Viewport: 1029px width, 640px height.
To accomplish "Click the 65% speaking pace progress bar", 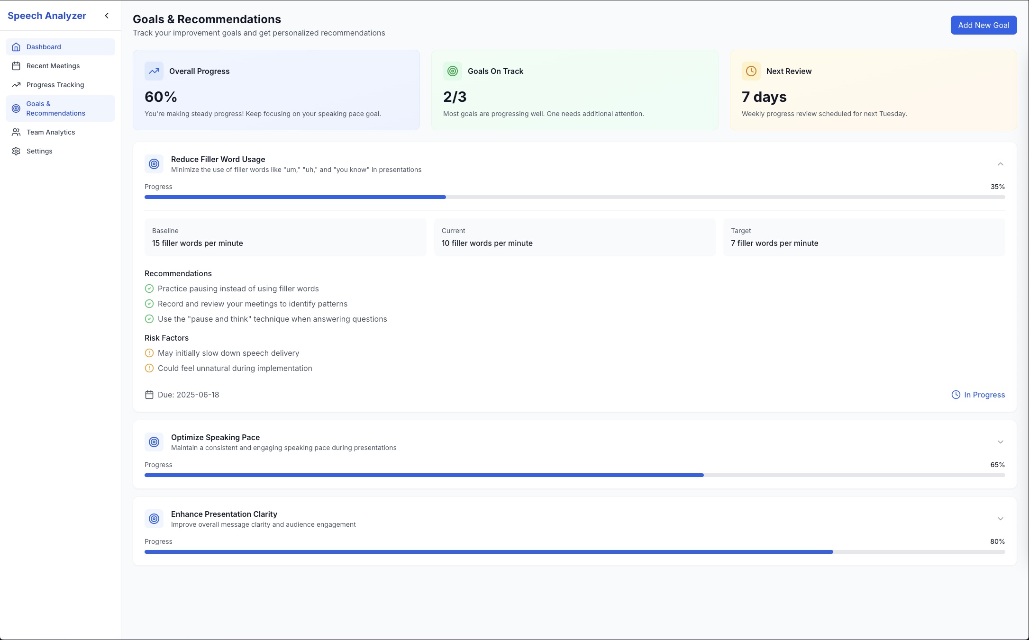I will click(x=574, y=475).
